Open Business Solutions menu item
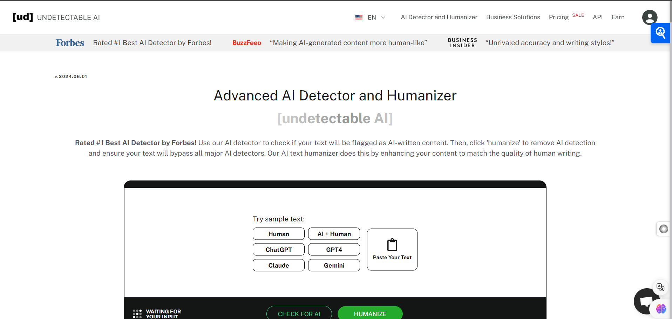 [513, 17]
